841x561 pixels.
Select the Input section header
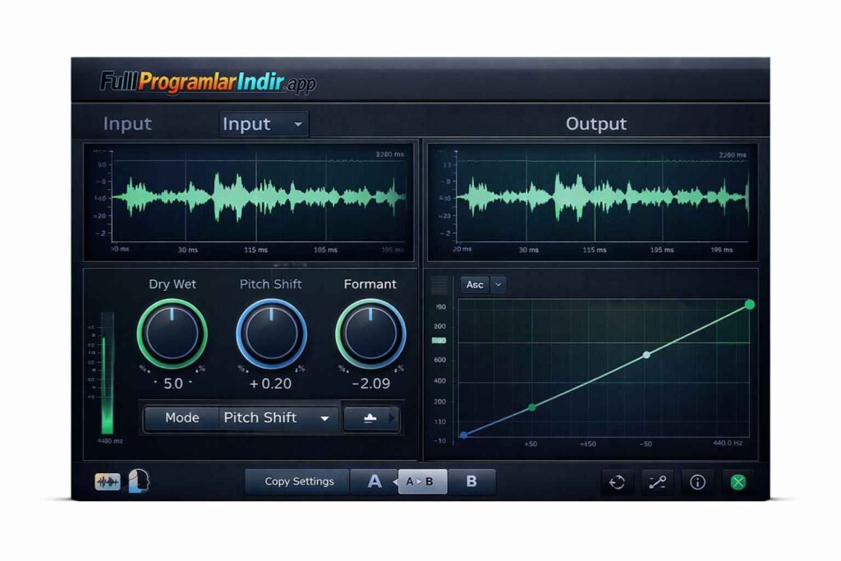coord(127,123)
